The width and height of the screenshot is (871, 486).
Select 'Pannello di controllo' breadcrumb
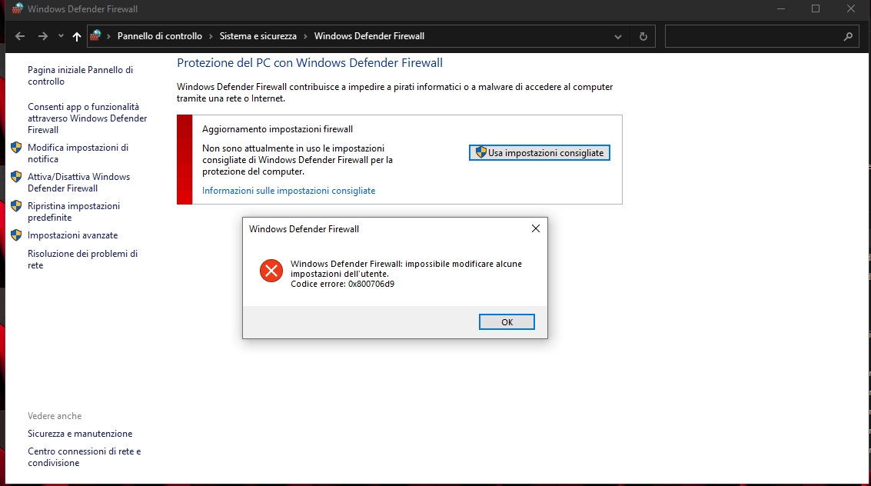[x=159, y=36]
